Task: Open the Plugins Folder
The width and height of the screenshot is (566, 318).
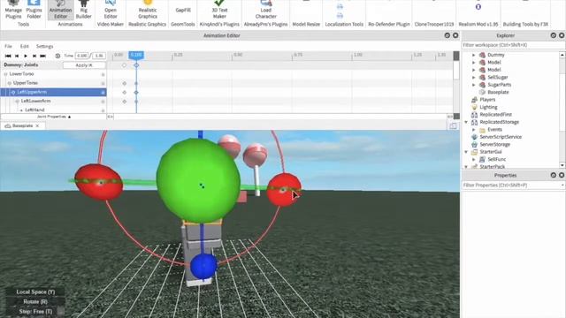Action: (34, 10)
